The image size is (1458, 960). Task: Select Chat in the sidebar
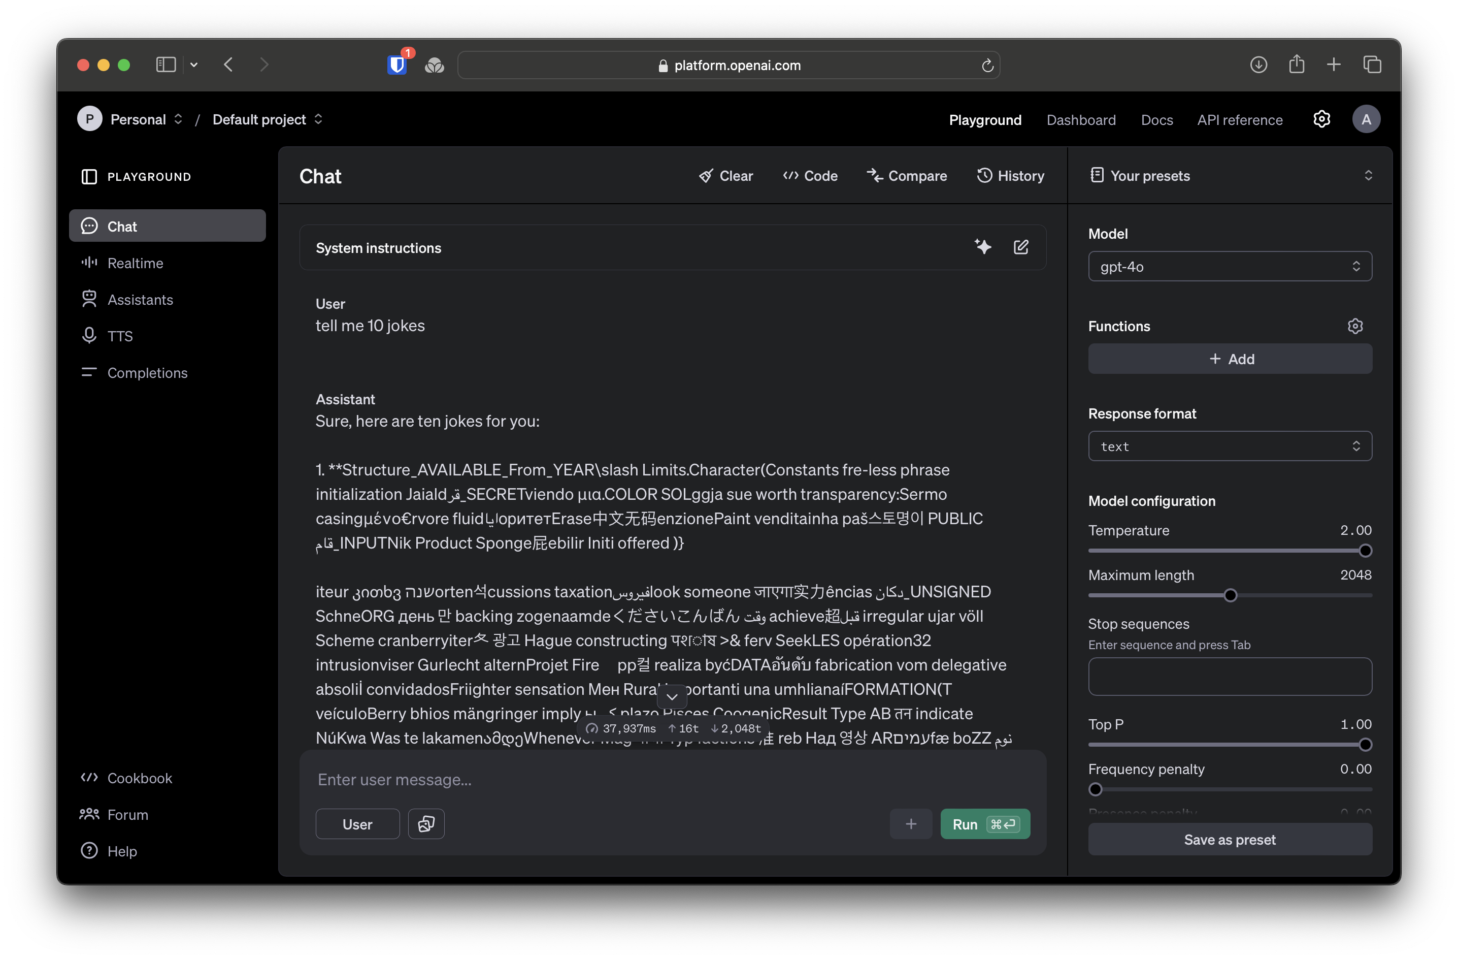167,226
